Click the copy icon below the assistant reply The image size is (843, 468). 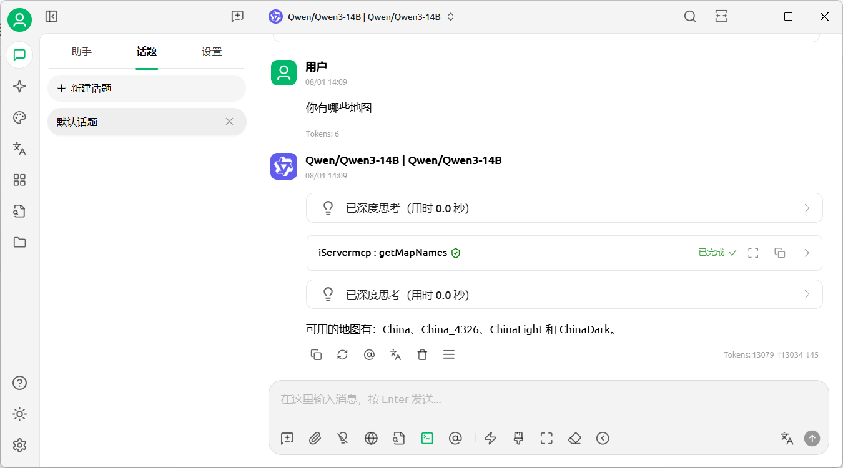click(x=316, y=354)
